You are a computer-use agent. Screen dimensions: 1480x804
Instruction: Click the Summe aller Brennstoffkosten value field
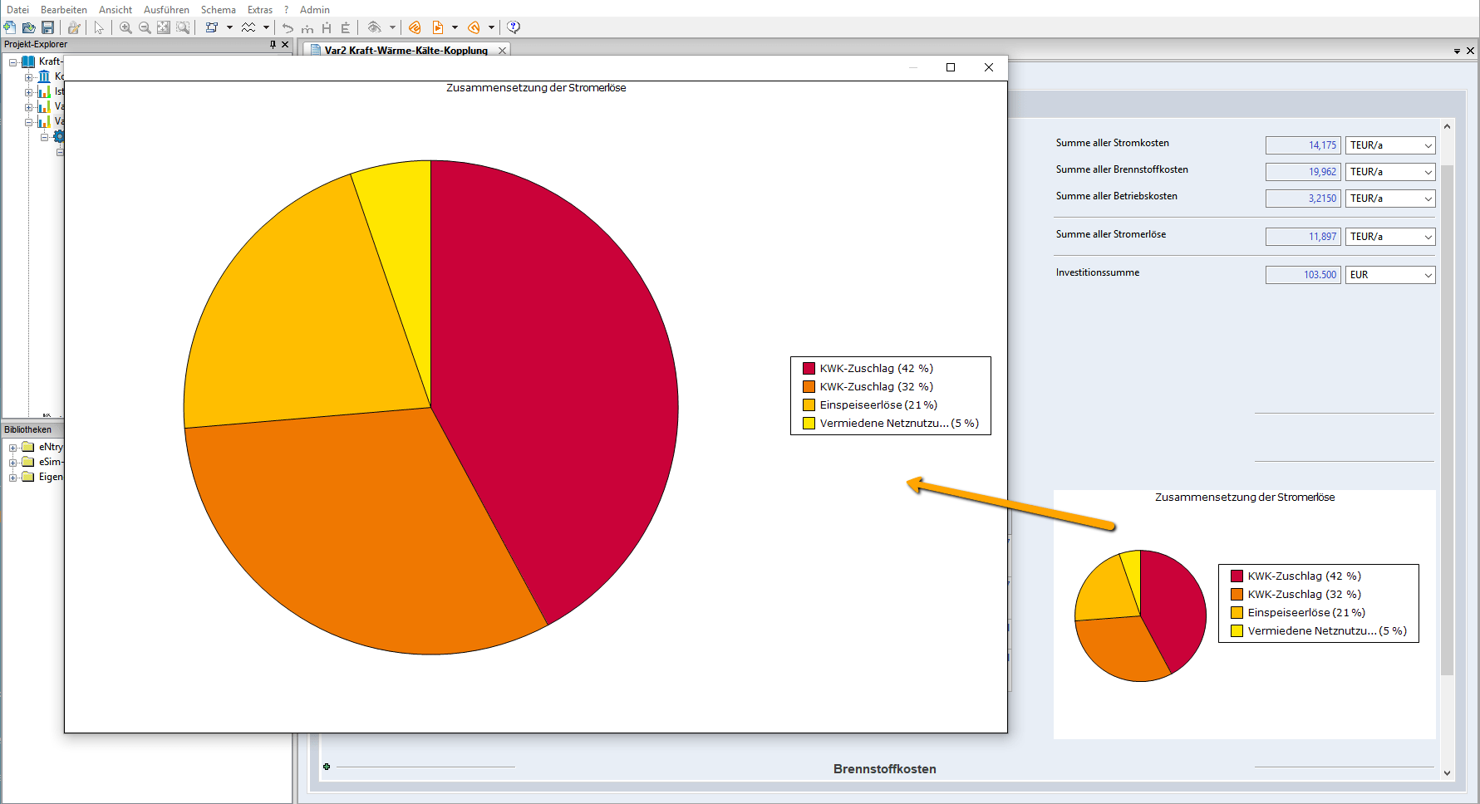coord(1302,172)
